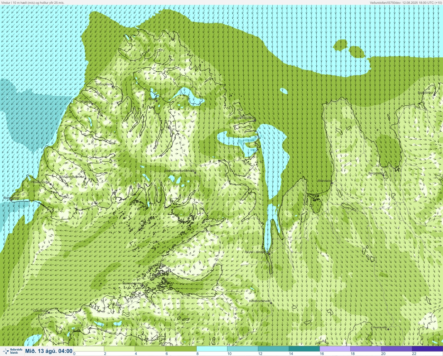
Task: Click the 'Bíldudalsflugvöllur' place label
Action: pos(72,177)
